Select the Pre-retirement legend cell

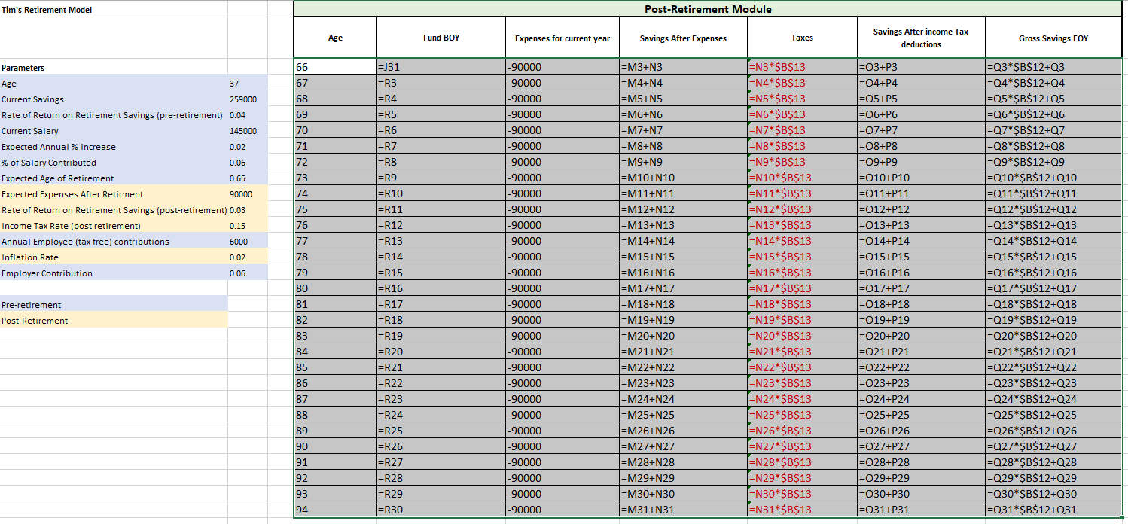114,305
